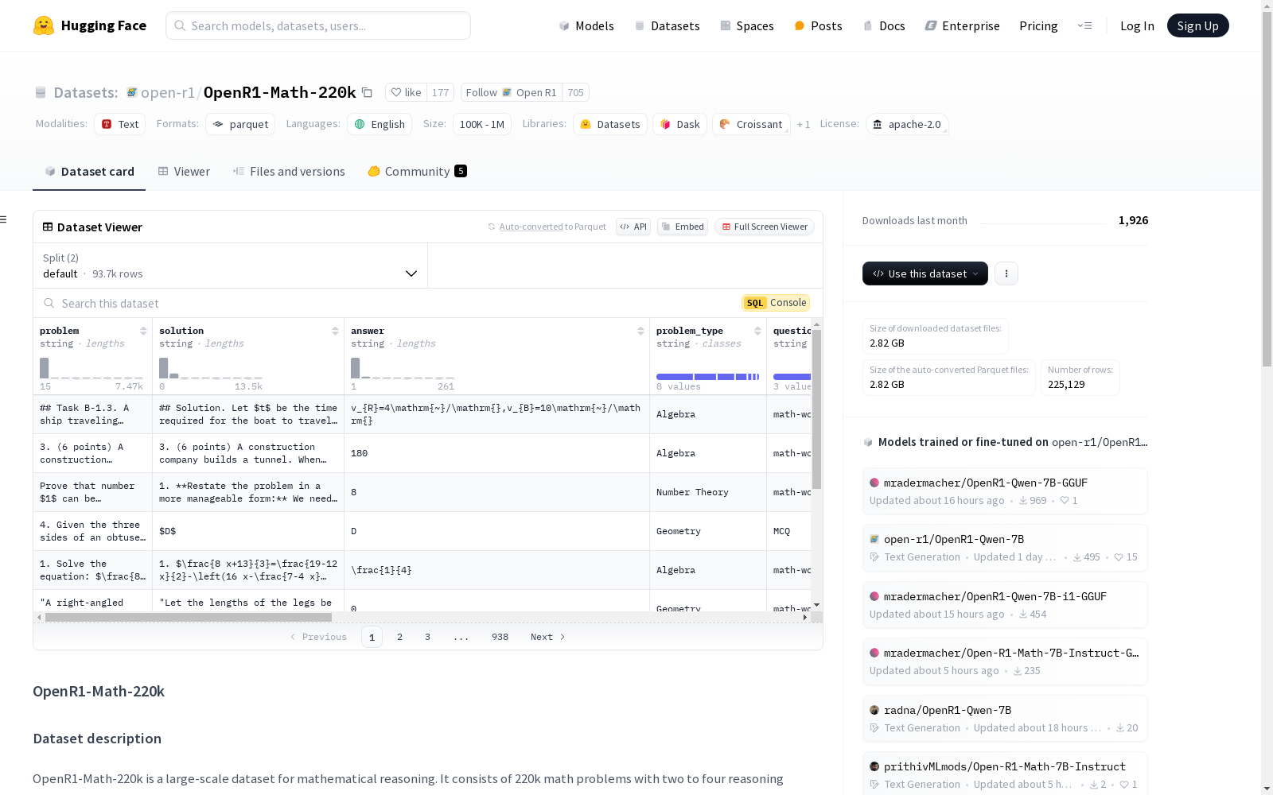Click the Croissant library tag
This screenshot has width=1273, height=795.
[x=751, y=124]
